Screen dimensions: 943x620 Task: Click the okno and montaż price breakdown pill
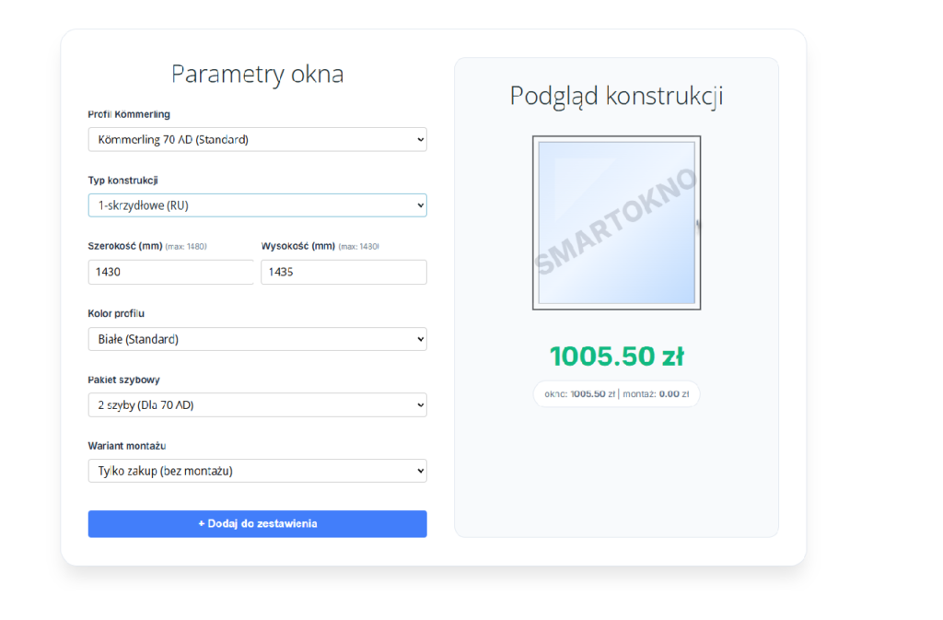pyautogui.click(x=616, y=393)
